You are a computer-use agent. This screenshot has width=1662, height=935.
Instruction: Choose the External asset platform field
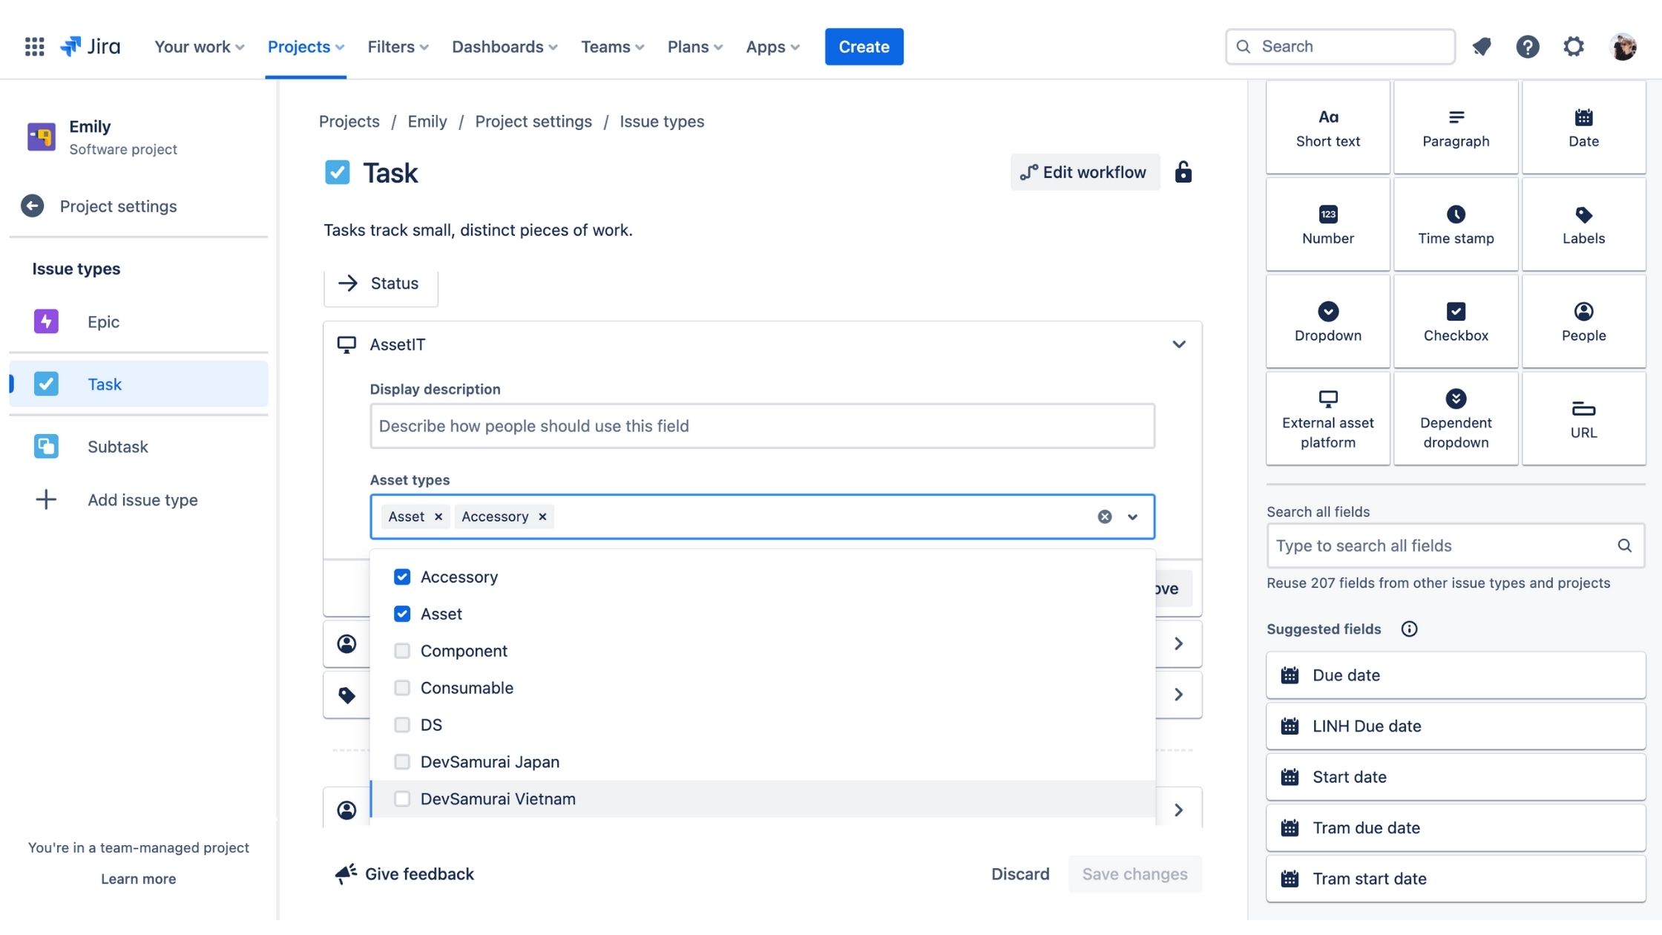point(1327,419)
